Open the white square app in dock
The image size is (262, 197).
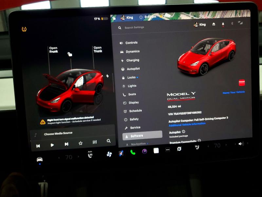coord(156,150)
